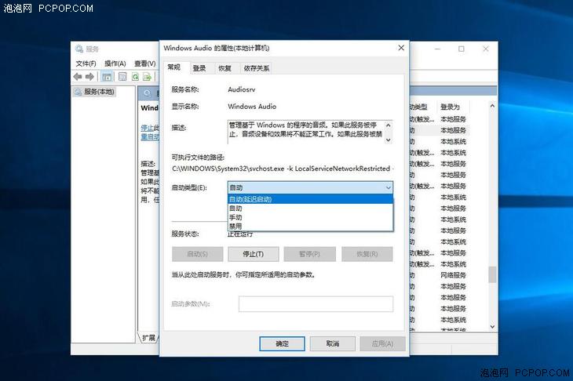Click the 网络服务 cell in 登录为 column
This screenshot has width=573, height=381.
[x=453, y=275]
